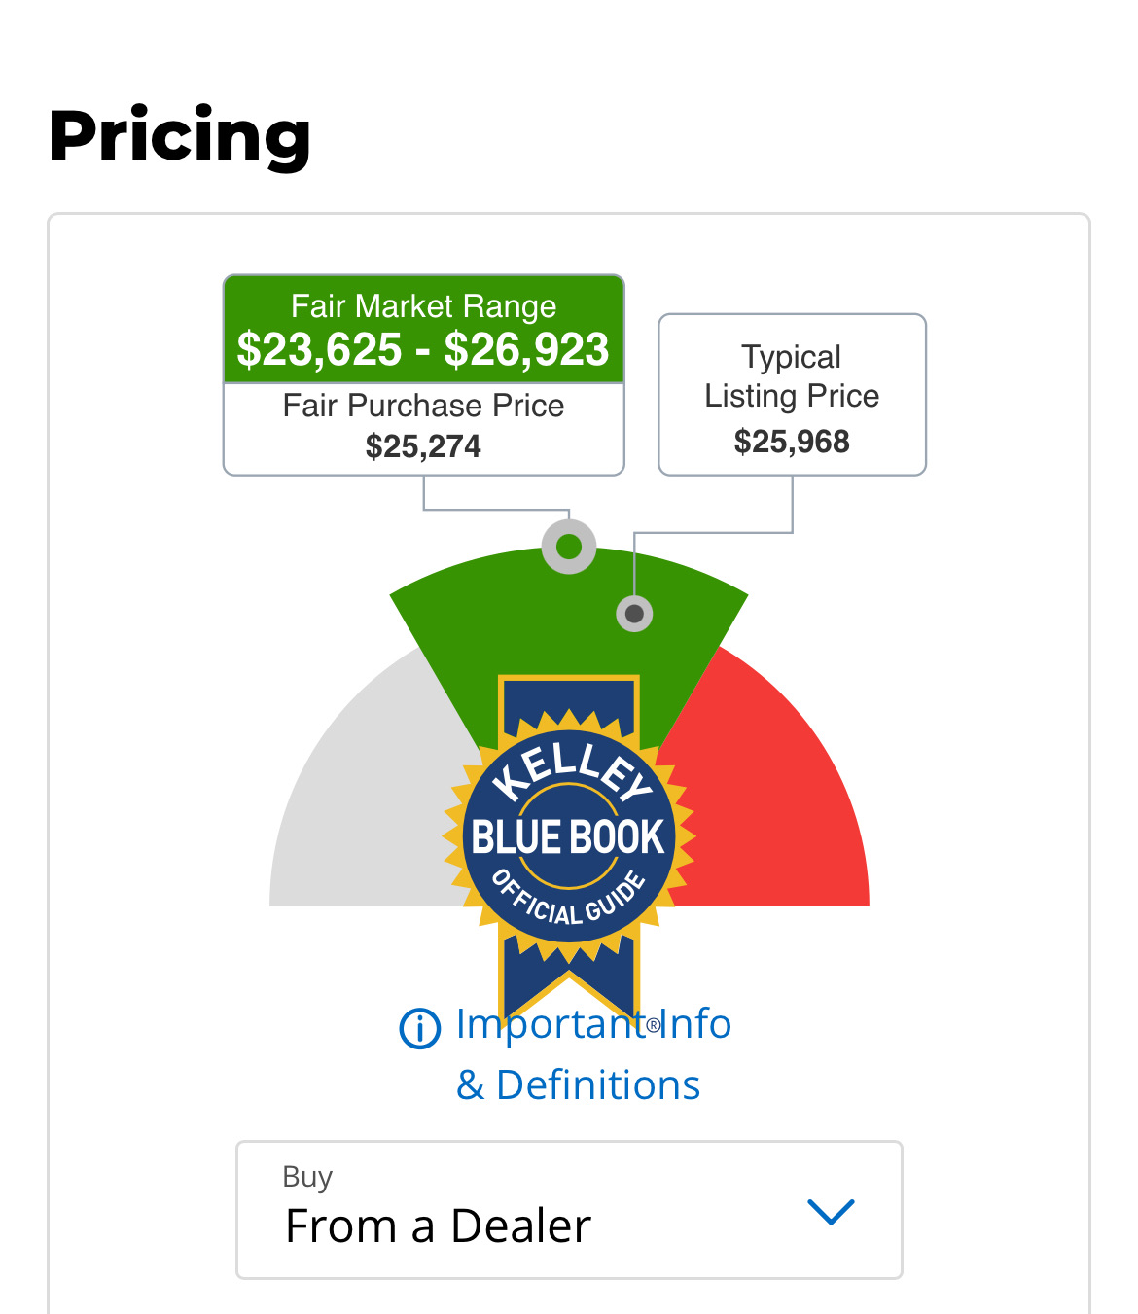
Task: Click the Typical Listing Price label
Action: (x=792, y=376)
